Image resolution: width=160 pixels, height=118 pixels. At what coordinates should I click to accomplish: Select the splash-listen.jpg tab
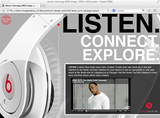pyautogui.click(x=20, y=6)
